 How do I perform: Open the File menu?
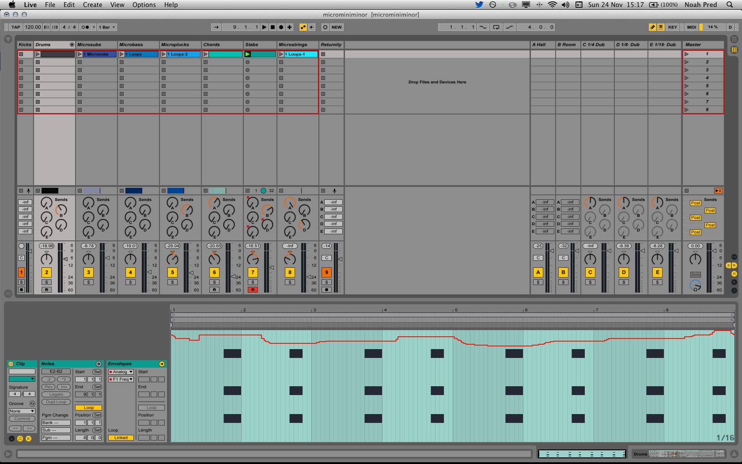click(x=50, y=5)
